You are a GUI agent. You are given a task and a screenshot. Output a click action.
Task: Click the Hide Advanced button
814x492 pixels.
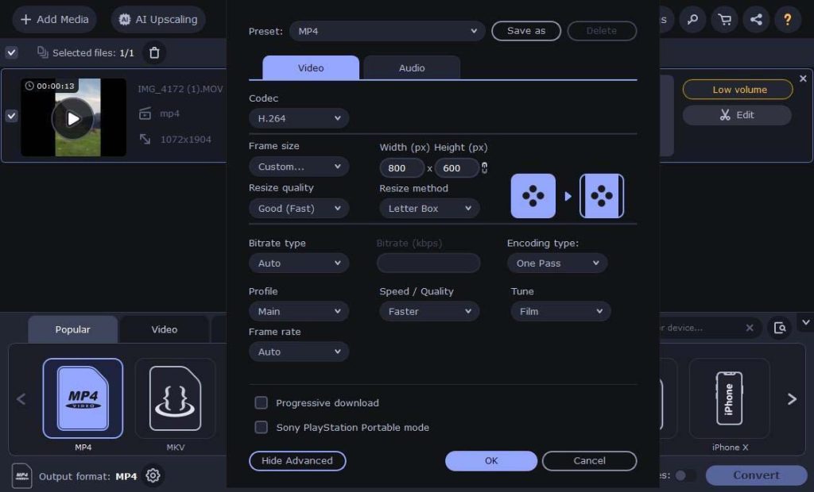point(297,460)
